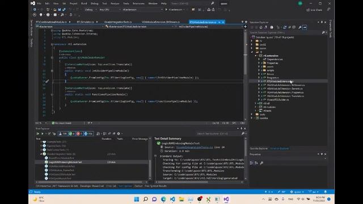Click the Properties wrench icon in Solution Explorer toolbar
Viewport: 363px width, 204px height.
300,27
